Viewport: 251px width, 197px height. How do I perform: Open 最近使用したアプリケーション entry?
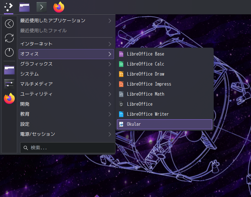pos(66,21)
